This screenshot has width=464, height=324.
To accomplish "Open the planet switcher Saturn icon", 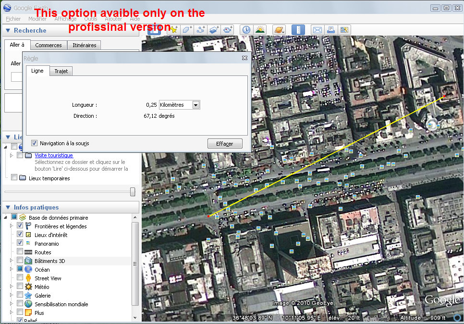I will [279, 30].
